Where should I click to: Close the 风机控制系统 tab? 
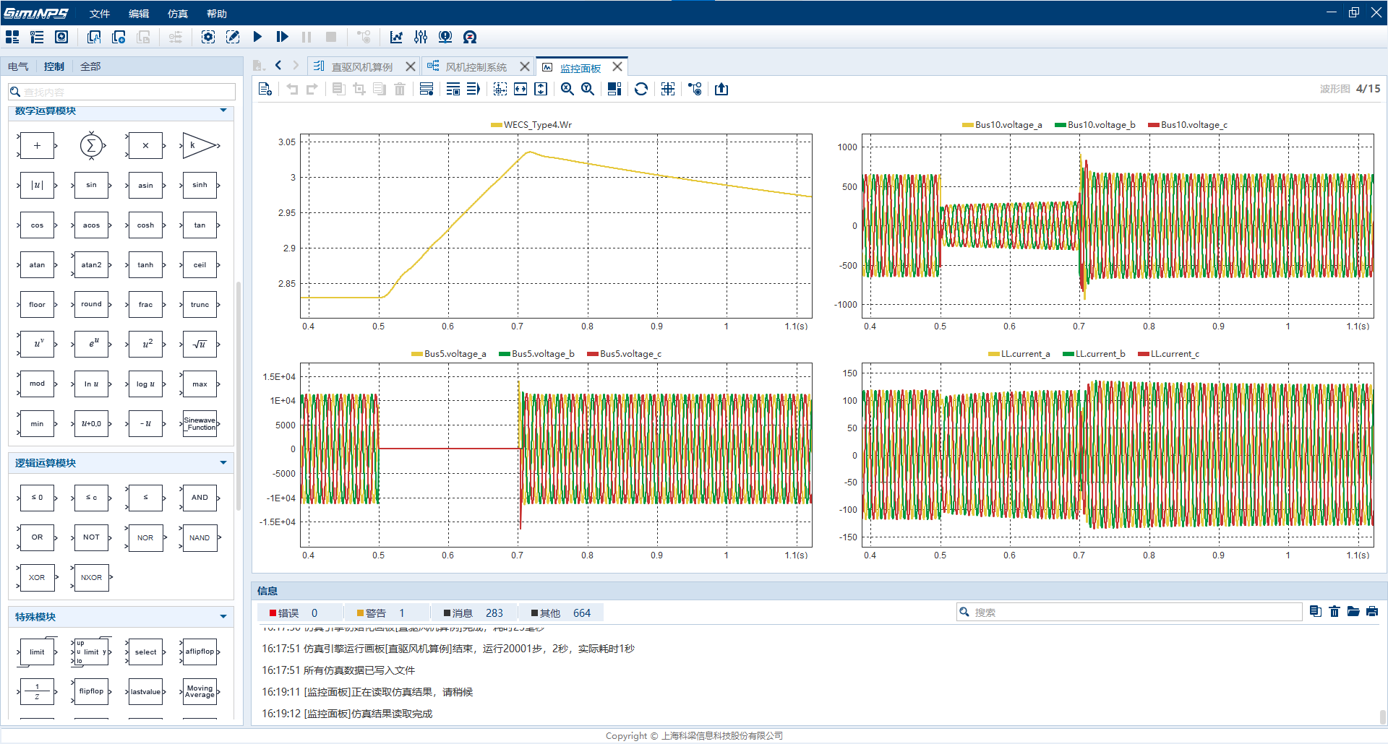click(x=525, y=66)
